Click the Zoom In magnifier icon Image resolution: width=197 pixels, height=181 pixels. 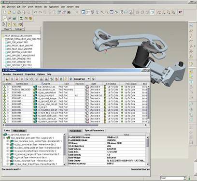102,12
